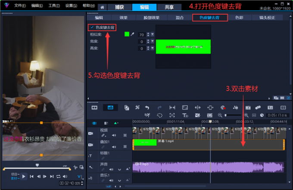This screenshot has height=190, width=293.
Task: Expand the 音乐1 track chevron
Action: point(119,181)
